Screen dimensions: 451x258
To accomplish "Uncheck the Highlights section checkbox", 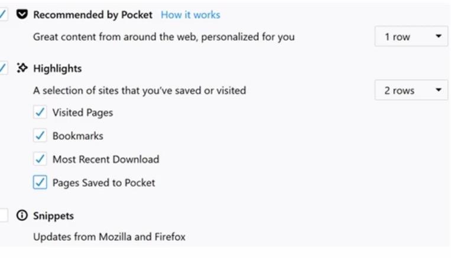I will click(3, 68).
